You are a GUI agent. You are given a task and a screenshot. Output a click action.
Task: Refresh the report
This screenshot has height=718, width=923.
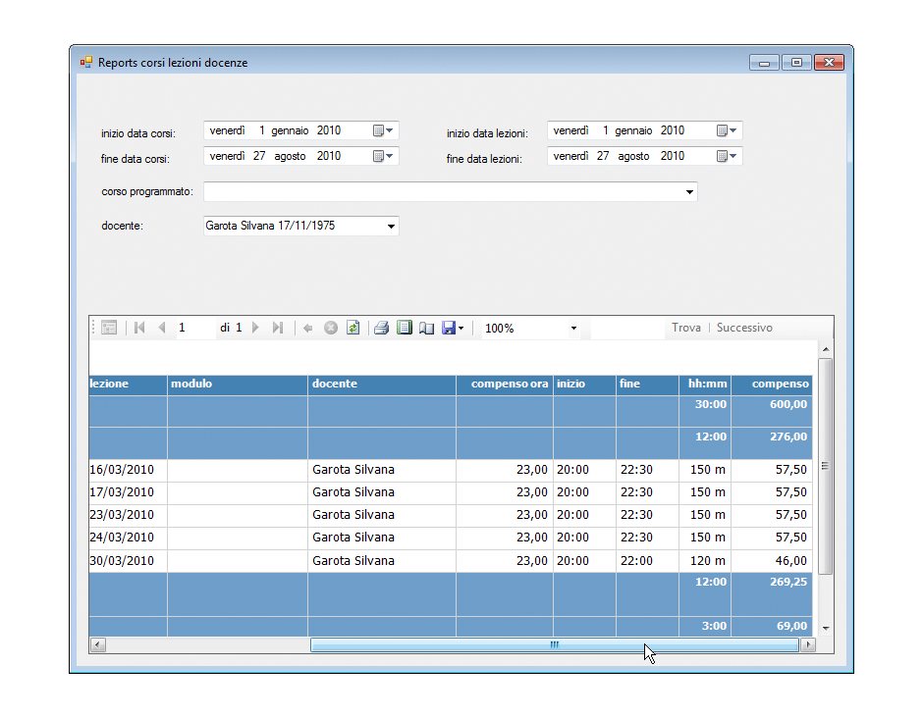coord(353,328)
